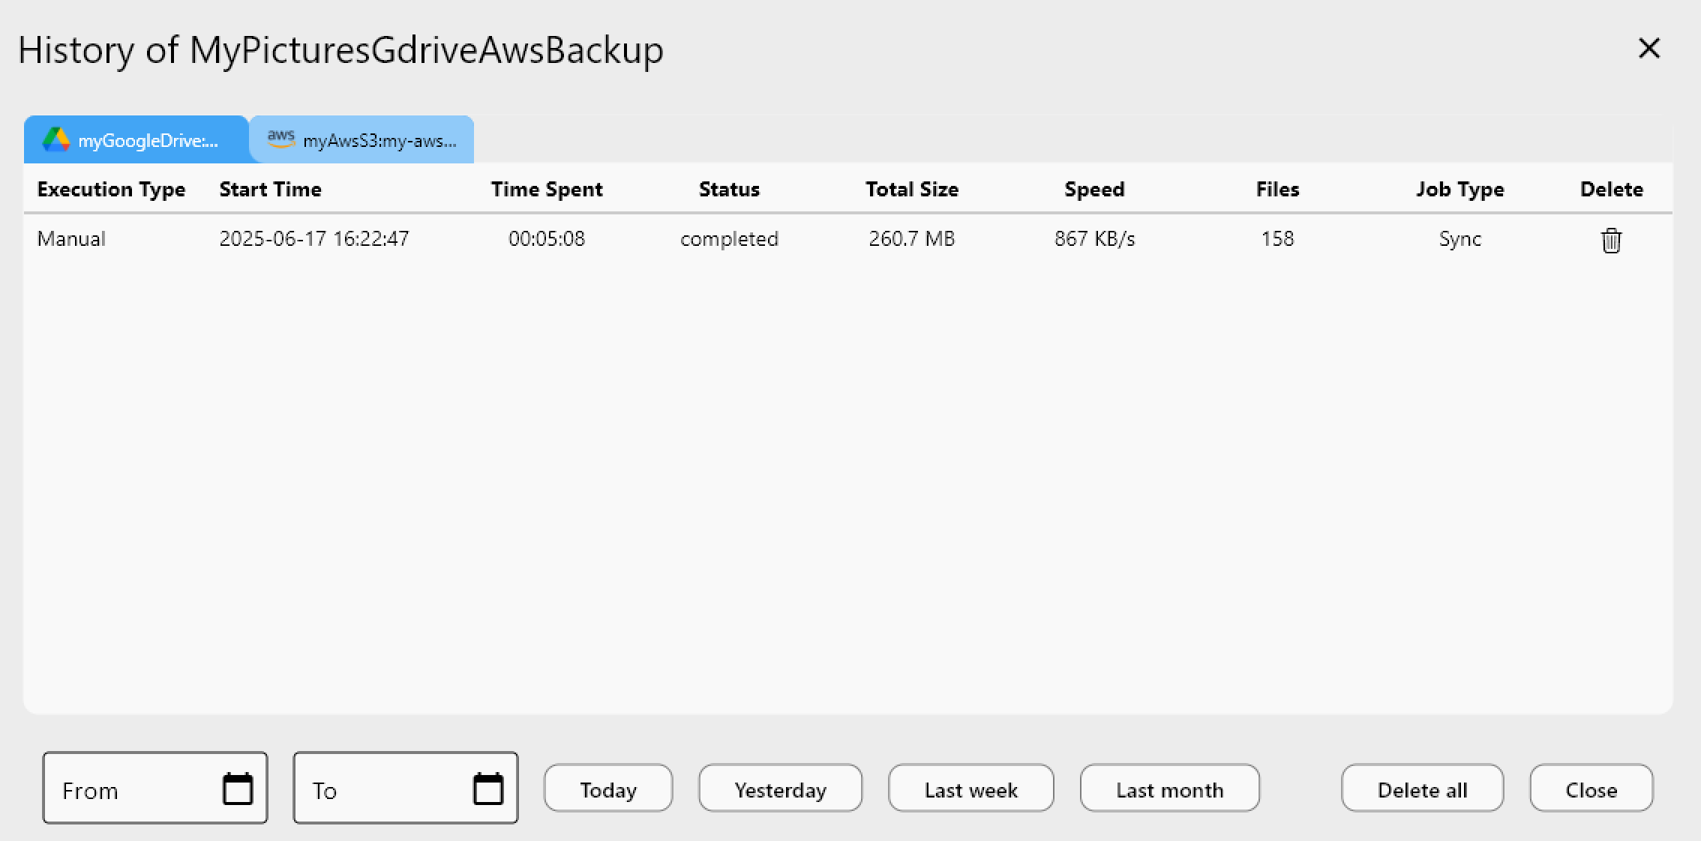Filter history to Today
This screenshot has width=1701, height=841.
tap(607, 789)
